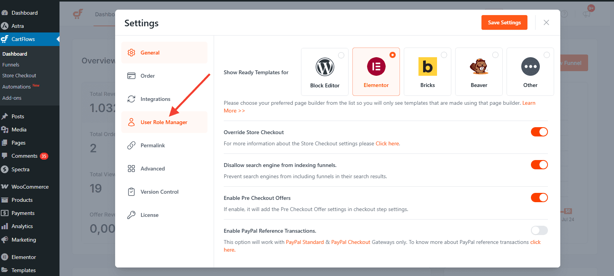The height and width of the screenshot is (276, 614).
Task: Click the Comments bubble icon
Action: point(5,156)
